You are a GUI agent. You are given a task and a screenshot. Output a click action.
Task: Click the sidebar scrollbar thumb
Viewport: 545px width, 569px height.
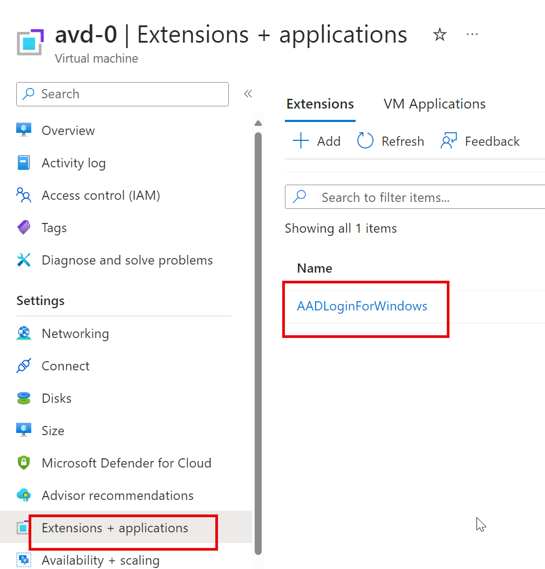point(258,344)
